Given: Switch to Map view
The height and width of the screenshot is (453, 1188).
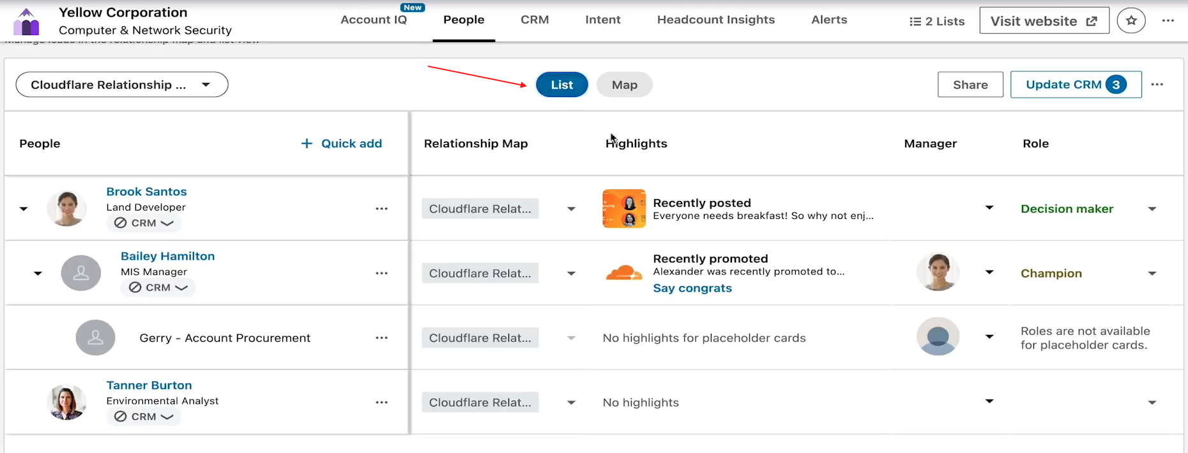Looking at the screenshot, I should (624, 85).
